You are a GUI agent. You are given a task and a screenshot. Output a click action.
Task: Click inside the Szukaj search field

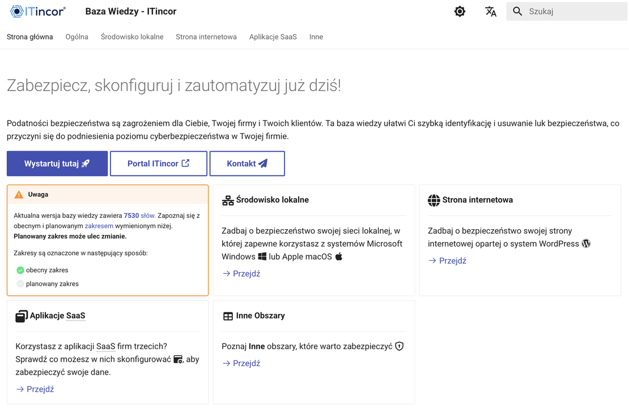[567, 11]
